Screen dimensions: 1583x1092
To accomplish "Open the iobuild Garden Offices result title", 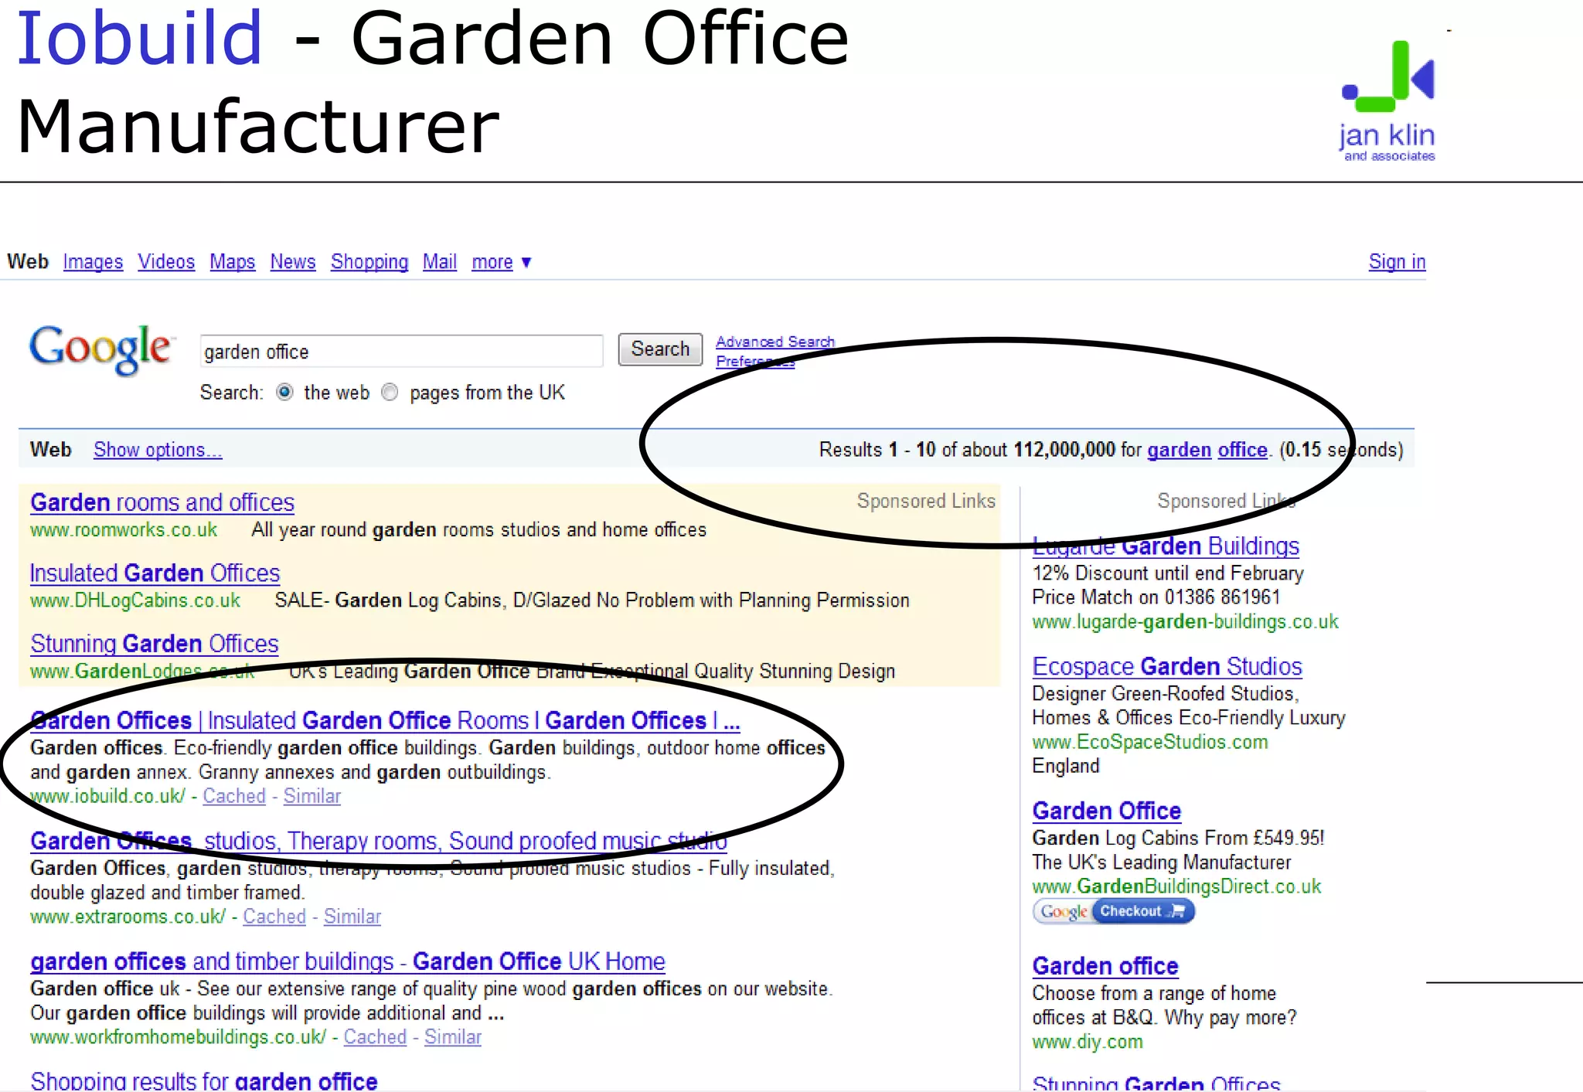I will (x=385, y=720).
